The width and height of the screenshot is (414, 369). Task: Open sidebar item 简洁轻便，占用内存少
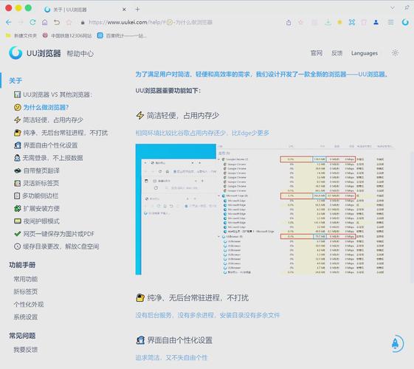48,120
